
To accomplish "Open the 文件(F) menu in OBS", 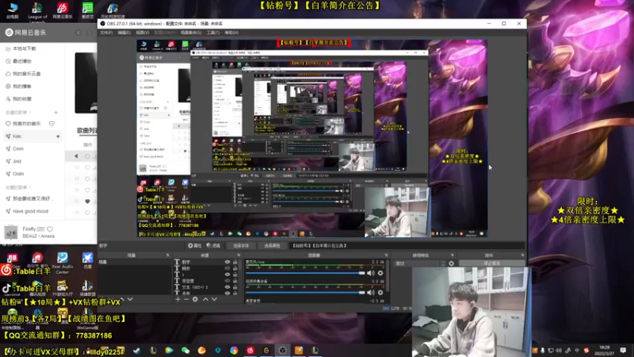I will pos(106,33).
